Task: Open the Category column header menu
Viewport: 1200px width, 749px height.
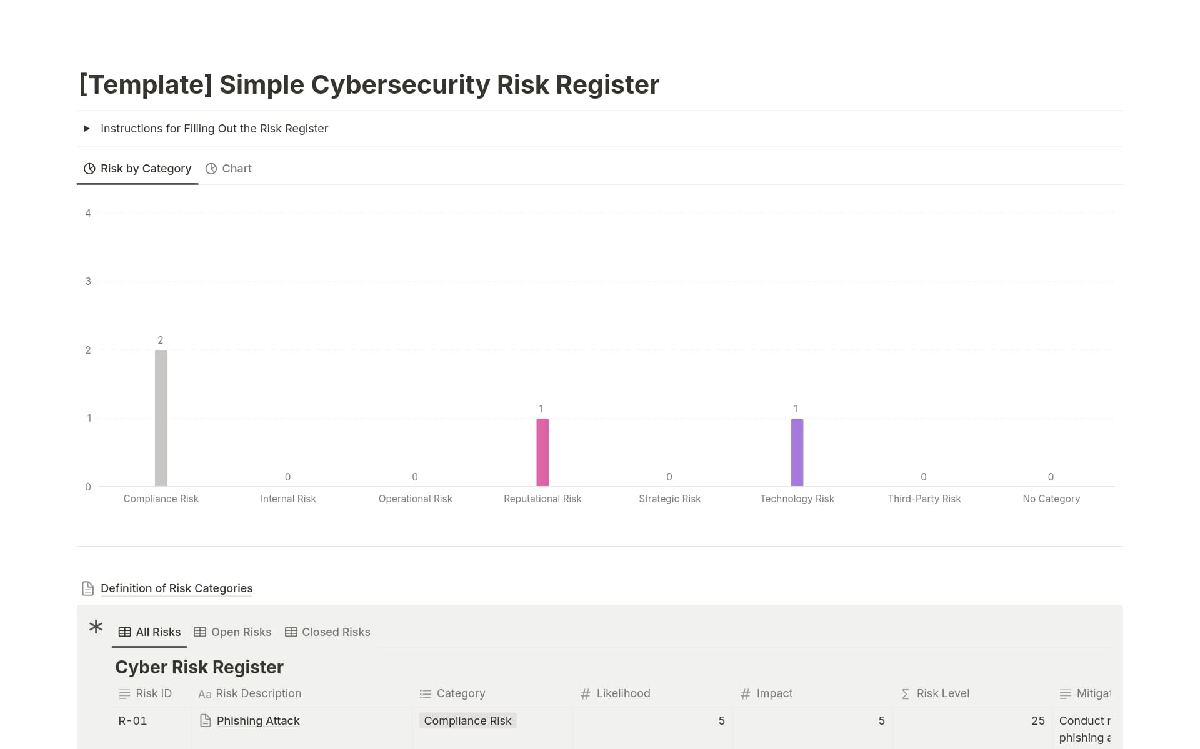Action: tap(461, 693)
